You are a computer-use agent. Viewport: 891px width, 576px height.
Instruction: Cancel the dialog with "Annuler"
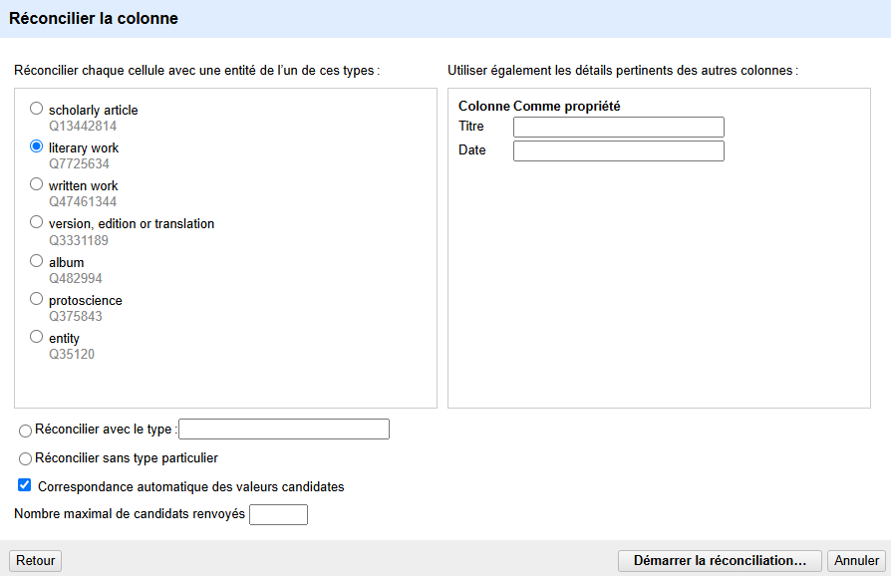point(857,560)
